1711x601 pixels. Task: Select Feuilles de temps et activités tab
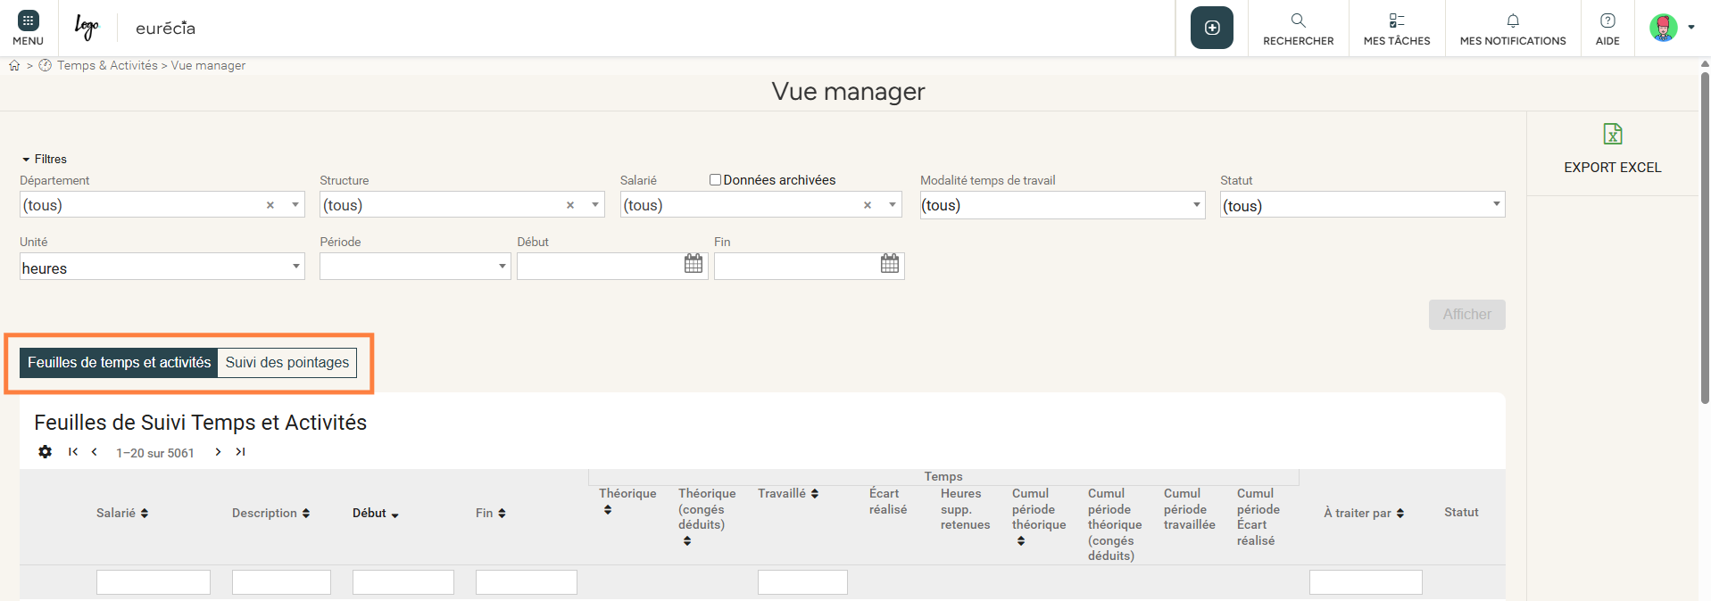point(119,362)
